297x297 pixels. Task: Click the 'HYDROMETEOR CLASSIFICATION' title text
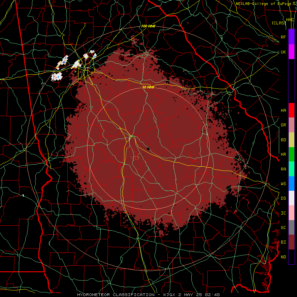click(x=116, y=295)
